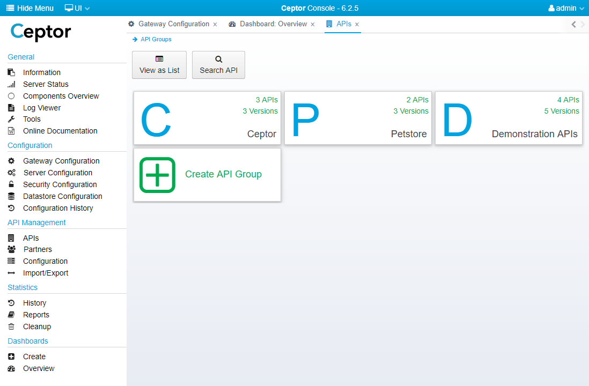Click the APIs building icon in the sidebar
589x386 pixels.
coord(11,238)
